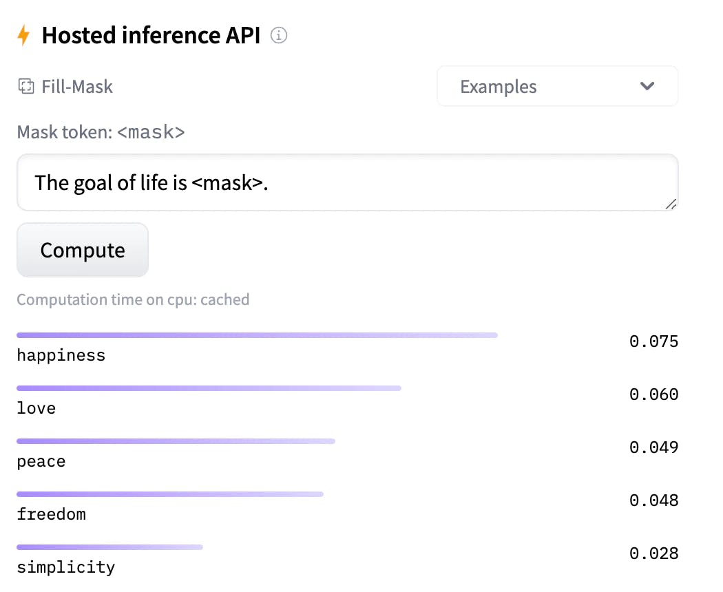Click the text area resize handle
Viewport: 723px width, 592px height.
click(x=671, y=204)
